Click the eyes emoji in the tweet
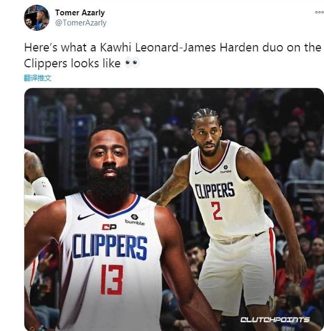324x331 pixels. (x=132, y=63)
